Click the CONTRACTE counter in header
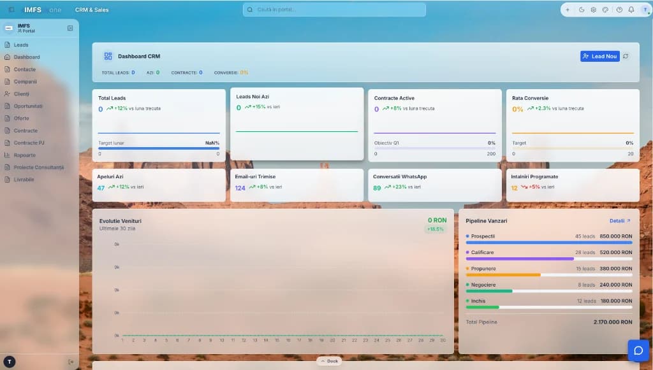 point(187,73)
